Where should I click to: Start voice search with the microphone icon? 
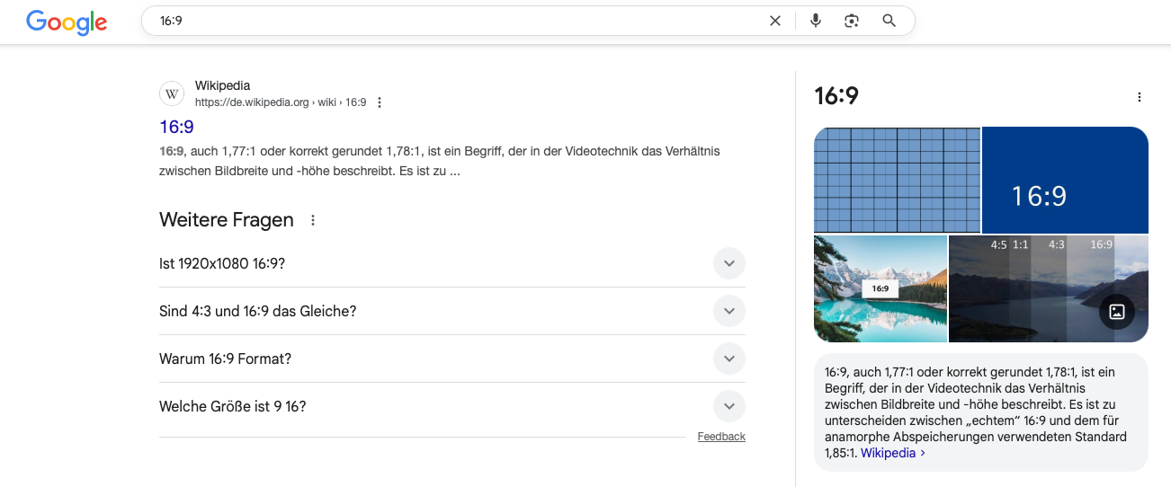click(816, 21)
